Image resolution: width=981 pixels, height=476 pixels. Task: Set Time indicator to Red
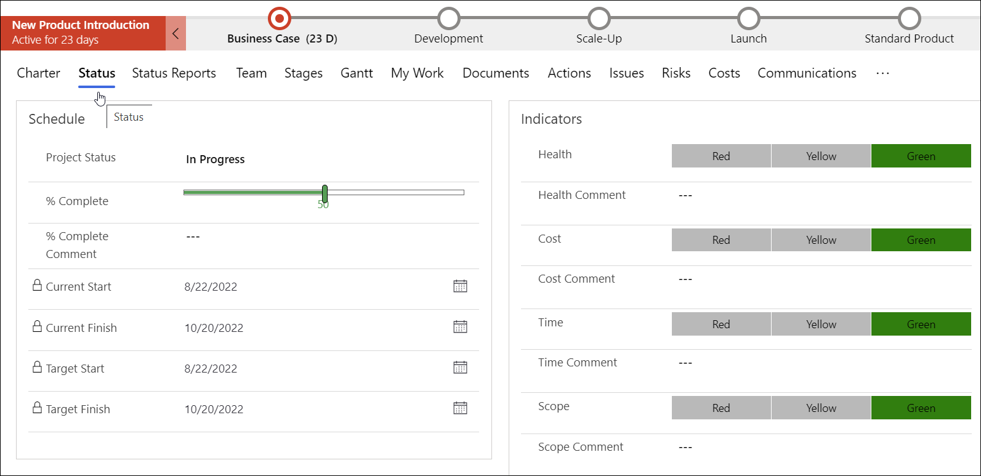coord(721,325)
